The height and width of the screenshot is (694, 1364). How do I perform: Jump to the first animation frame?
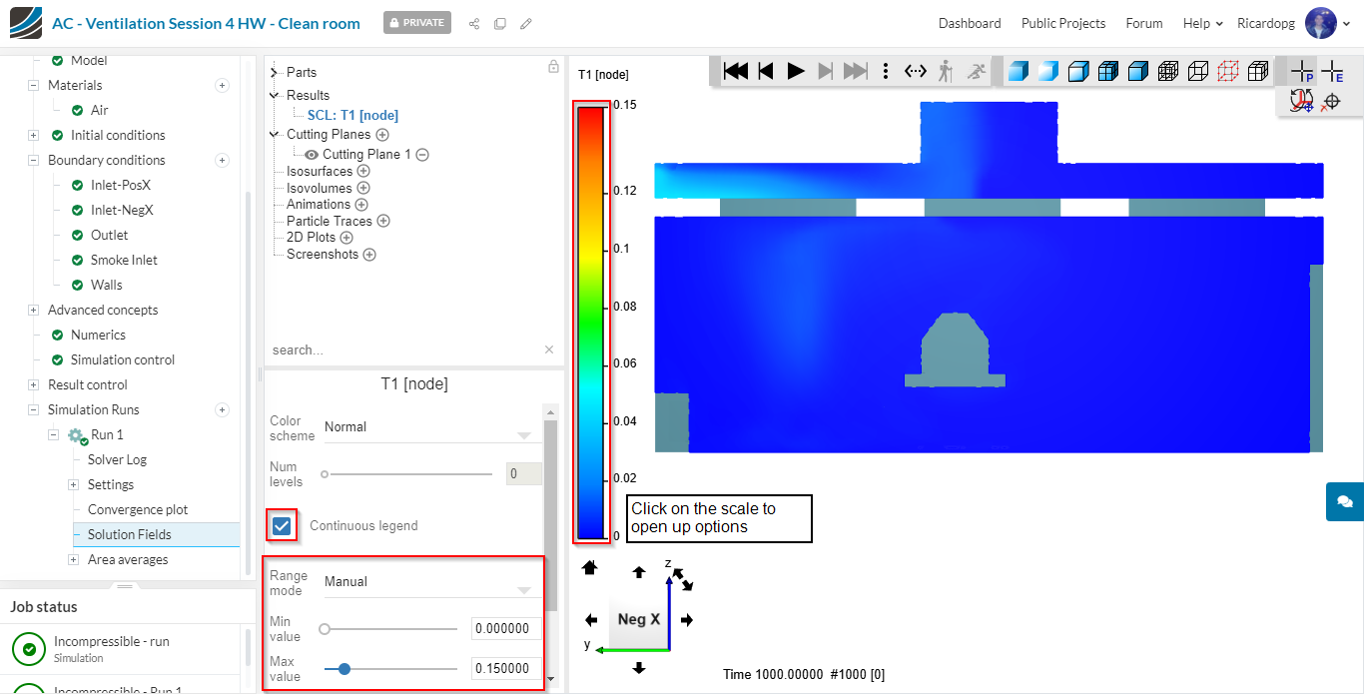[x=736, y=71]
